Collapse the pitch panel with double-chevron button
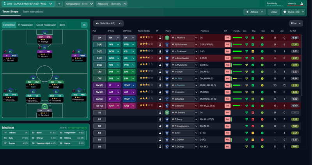Screen dimensions: 312x165 coord(84,25)
